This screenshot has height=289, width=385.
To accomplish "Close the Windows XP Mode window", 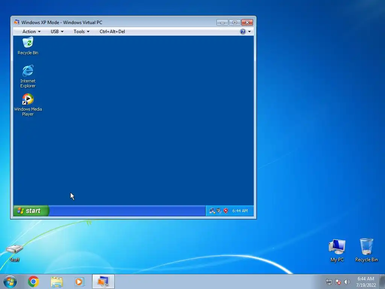I will click(x=247, y=22).
